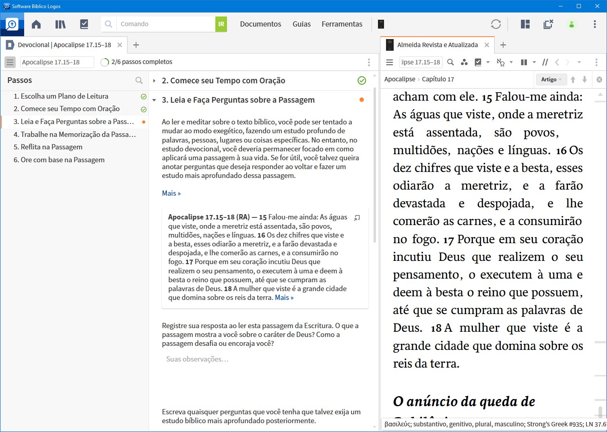Screen dimensions: 607x432
Task: Expand section 2. Comece seu Tempo com Oração
Action: pyautogui.click(x=154, y=81)
